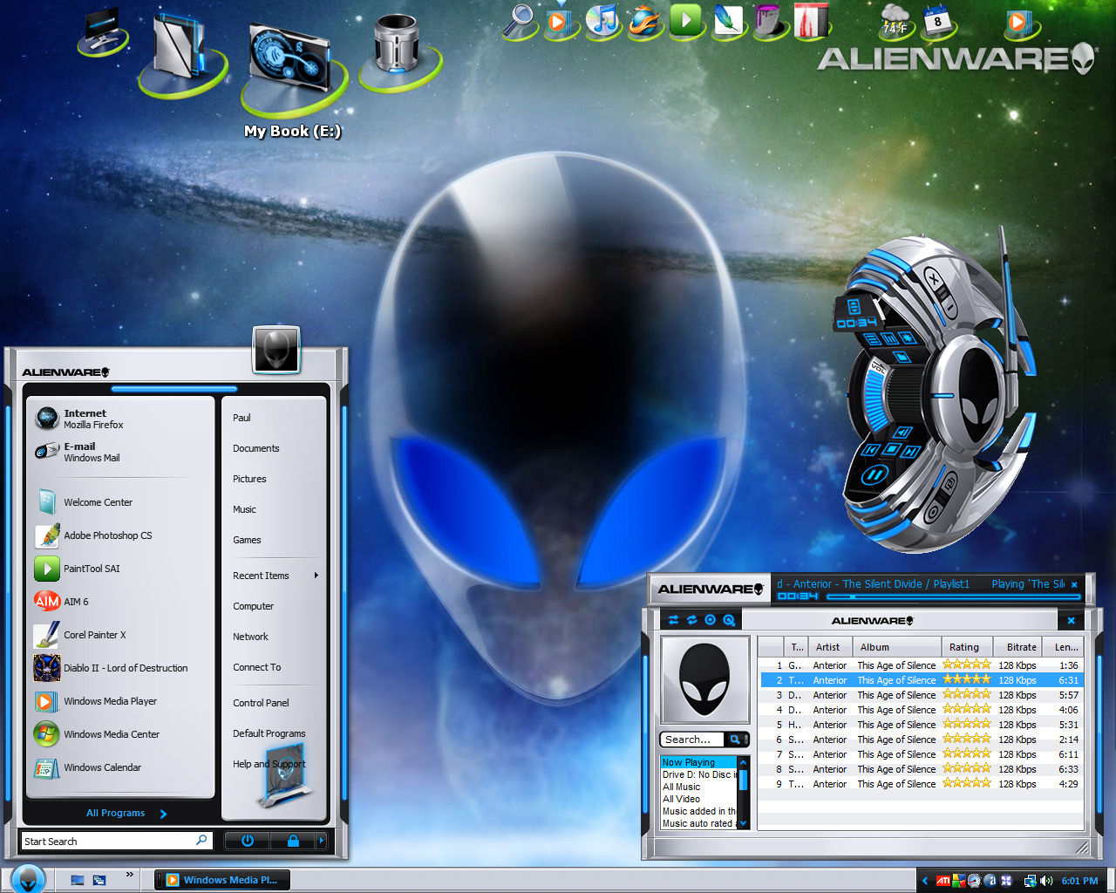
Task: Expand the Recent Items submenu
Action: point(275,576)
